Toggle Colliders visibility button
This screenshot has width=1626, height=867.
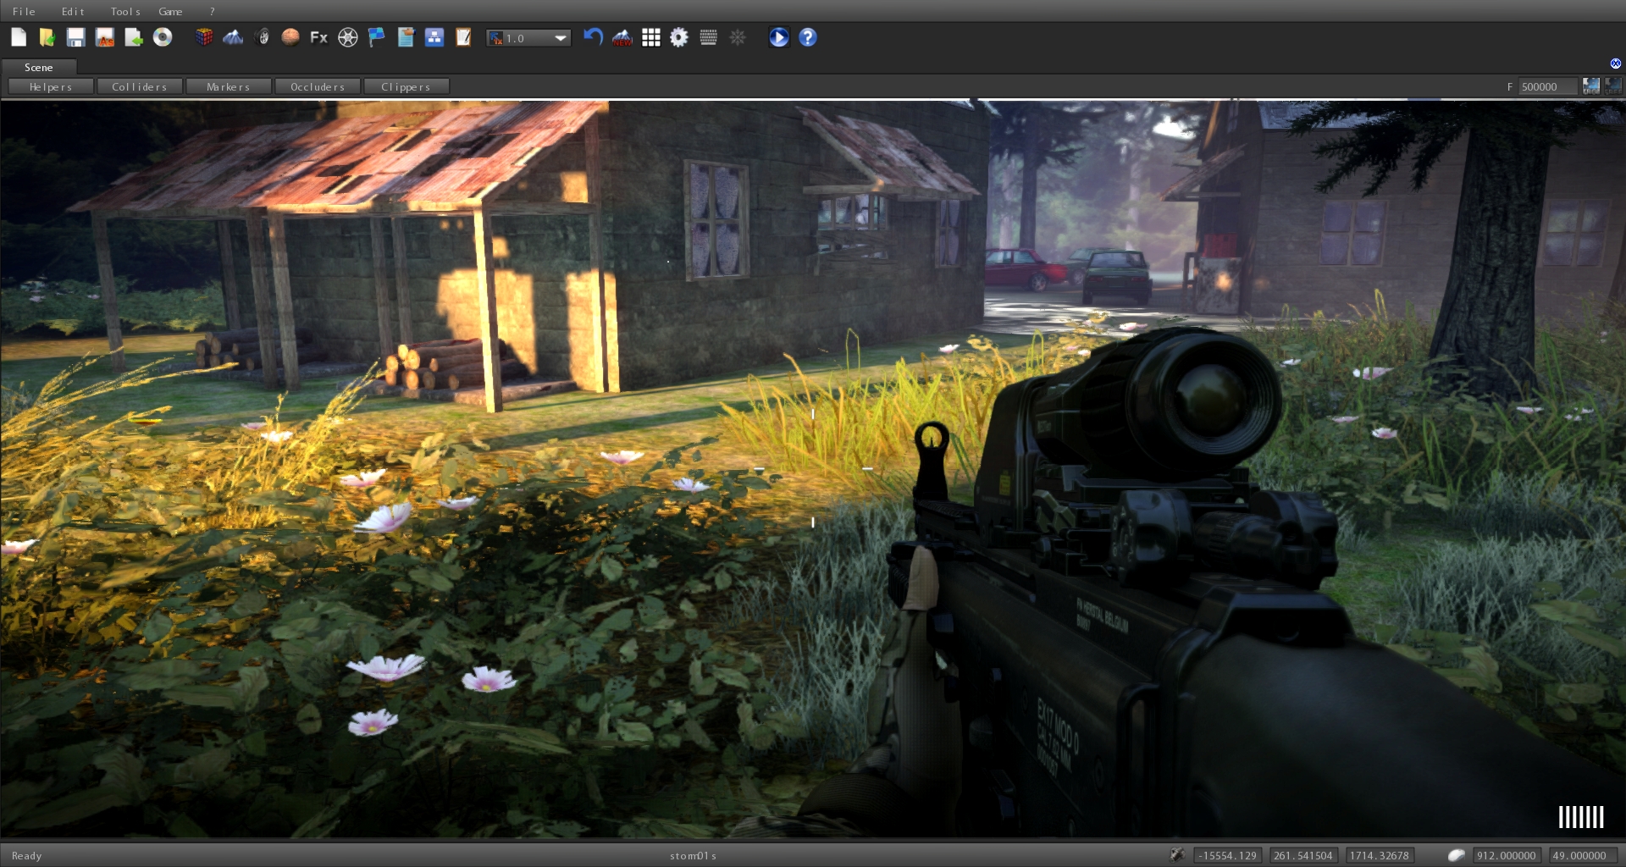(139, 86)
